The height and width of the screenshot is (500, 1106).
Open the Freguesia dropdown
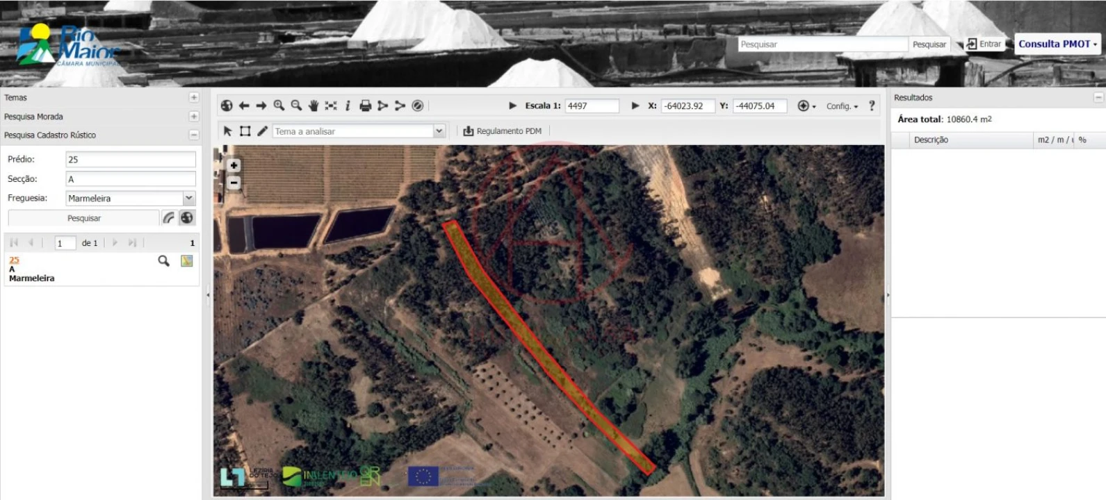point(188,198)
